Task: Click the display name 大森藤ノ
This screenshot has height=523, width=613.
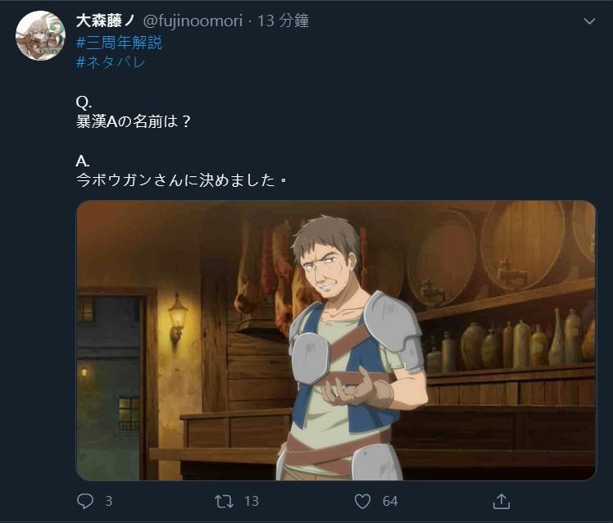Action: coord(106,20)
